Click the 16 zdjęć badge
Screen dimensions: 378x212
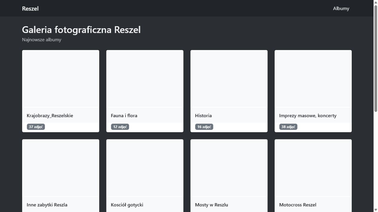point(204,127)
